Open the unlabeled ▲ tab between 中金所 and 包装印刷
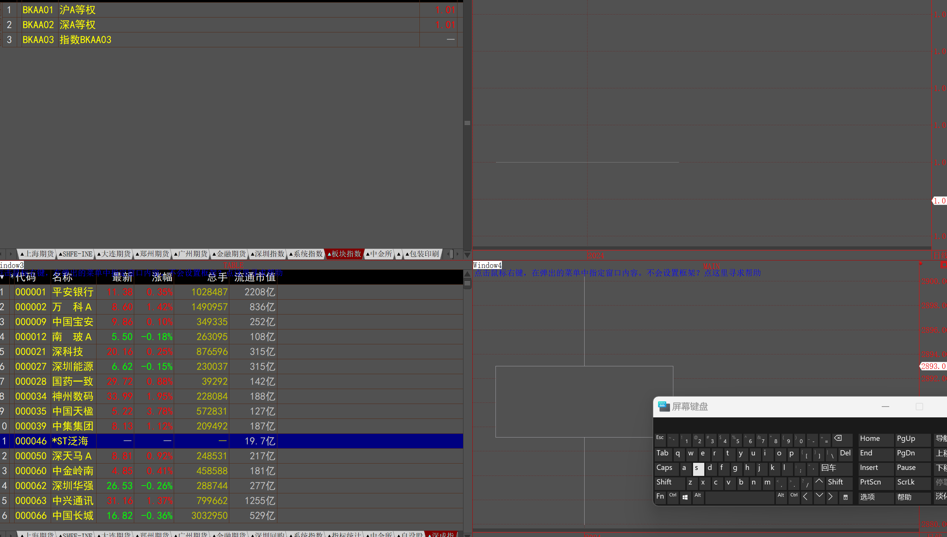 (399, 254)
